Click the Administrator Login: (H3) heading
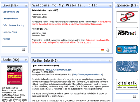The width and height of the screenshot is (140, 102). pyautogui.click(x=45, y=10)
